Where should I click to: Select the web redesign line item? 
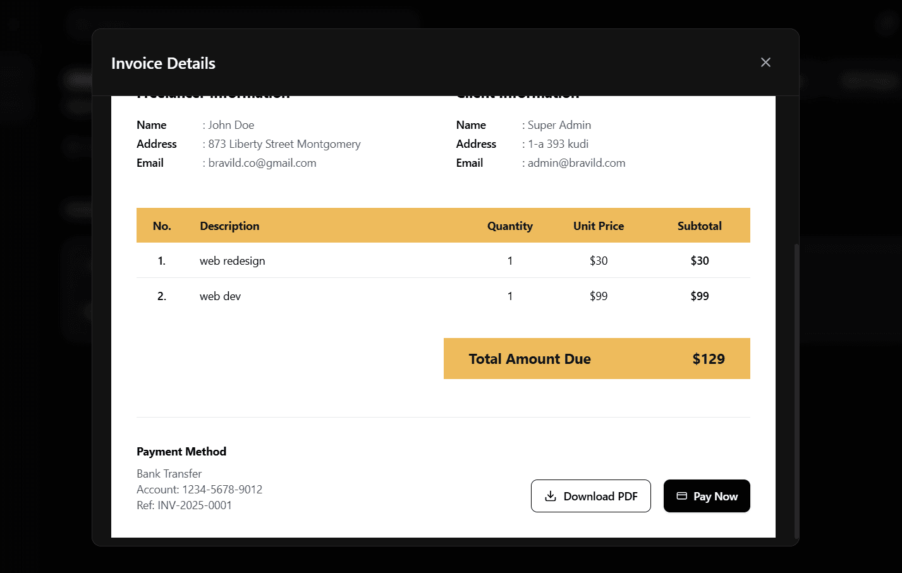pyautogui.click(x=233, y=261)
